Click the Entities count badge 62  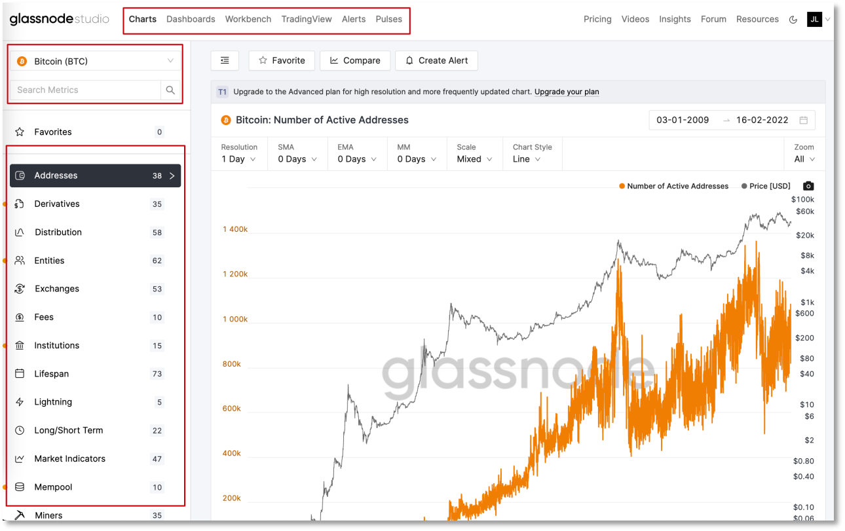(x=157, y=261)
